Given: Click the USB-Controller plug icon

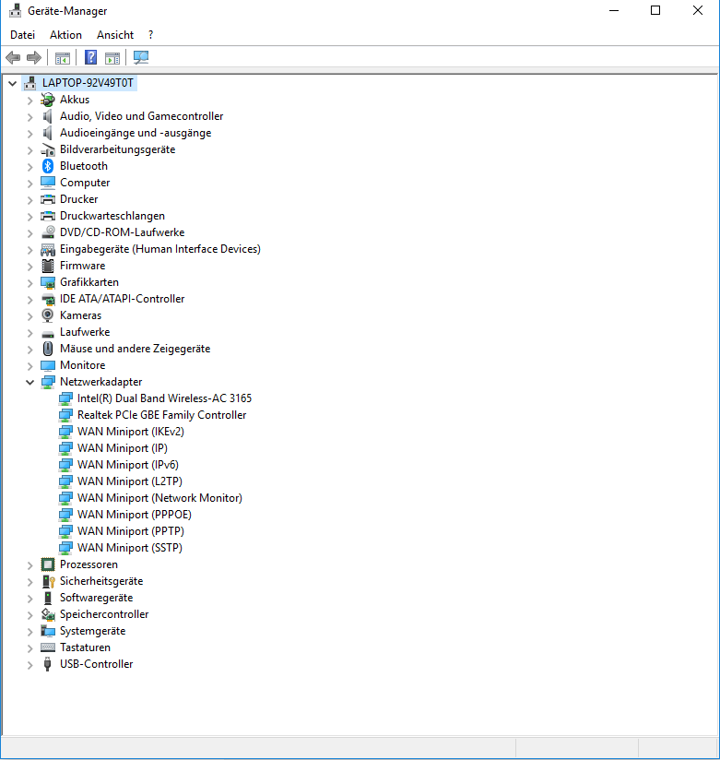Looking at the screenshot, I should tap(48, 664).
